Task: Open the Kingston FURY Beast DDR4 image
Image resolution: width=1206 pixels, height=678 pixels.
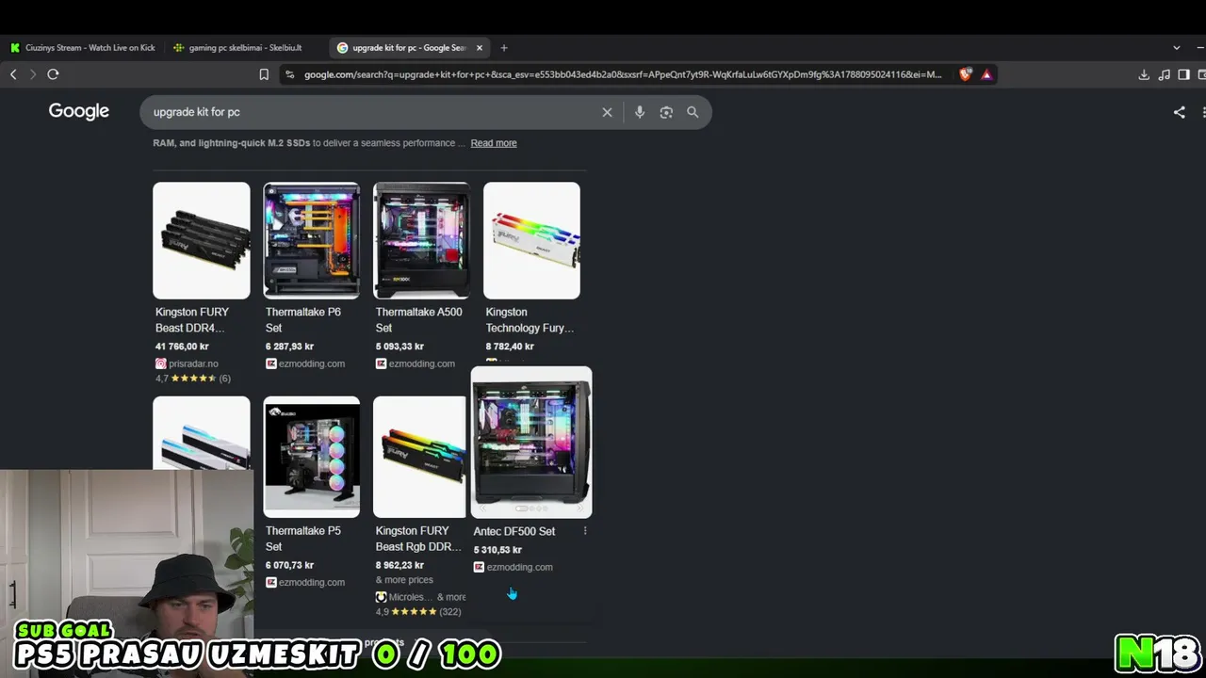Action: [x=202, y=240]
